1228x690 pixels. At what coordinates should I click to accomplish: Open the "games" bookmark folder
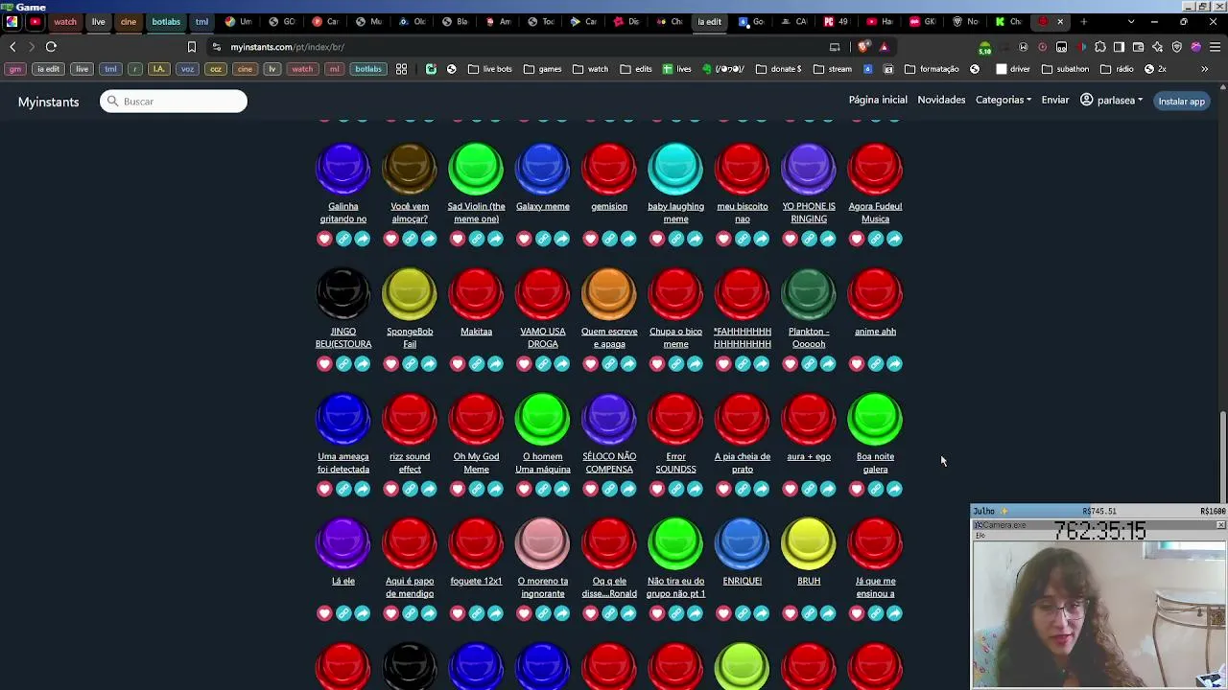tap(542, 69)
